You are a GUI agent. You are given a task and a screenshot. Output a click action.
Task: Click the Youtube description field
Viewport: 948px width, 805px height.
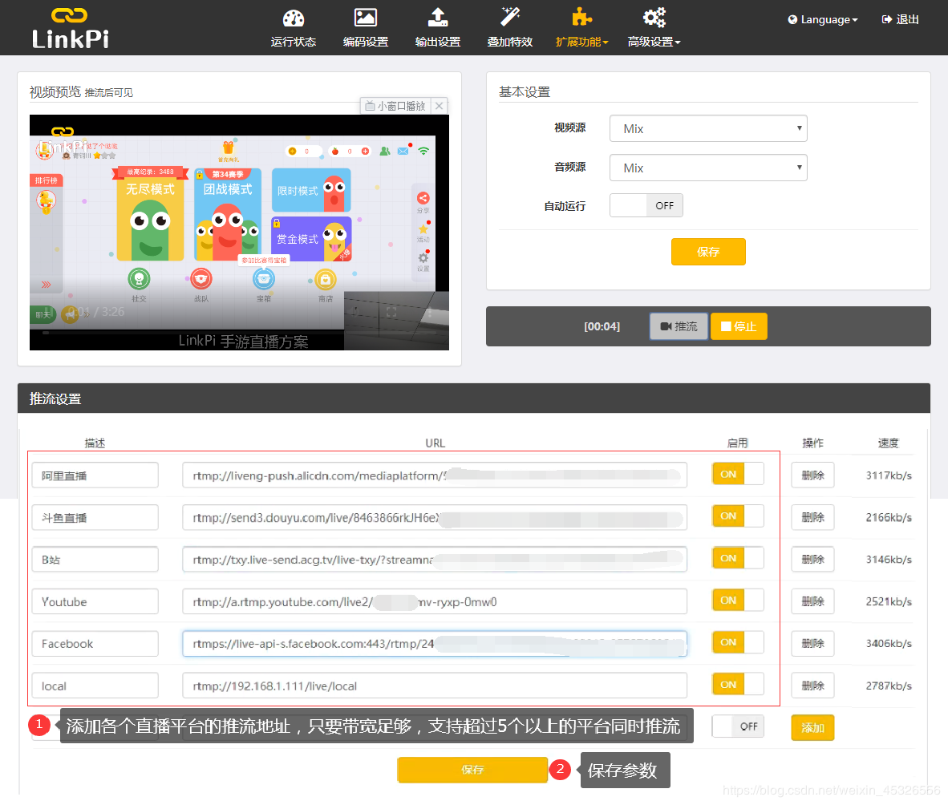coord(95,601)
